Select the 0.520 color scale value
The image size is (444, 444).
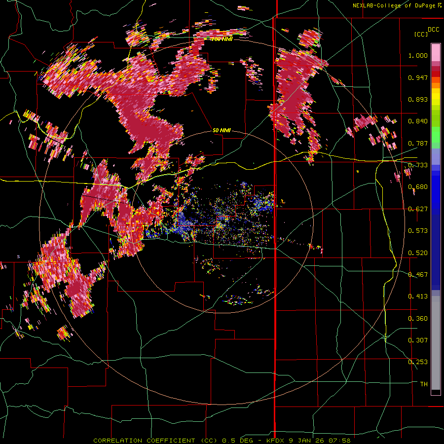[418, 253]
